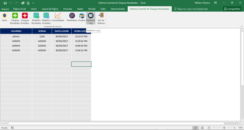Switch to Revisão tab

point(92,9)
